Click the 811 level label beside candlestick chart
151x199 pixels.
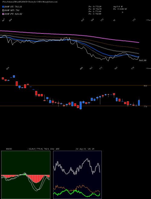click(x=145, y=86)
